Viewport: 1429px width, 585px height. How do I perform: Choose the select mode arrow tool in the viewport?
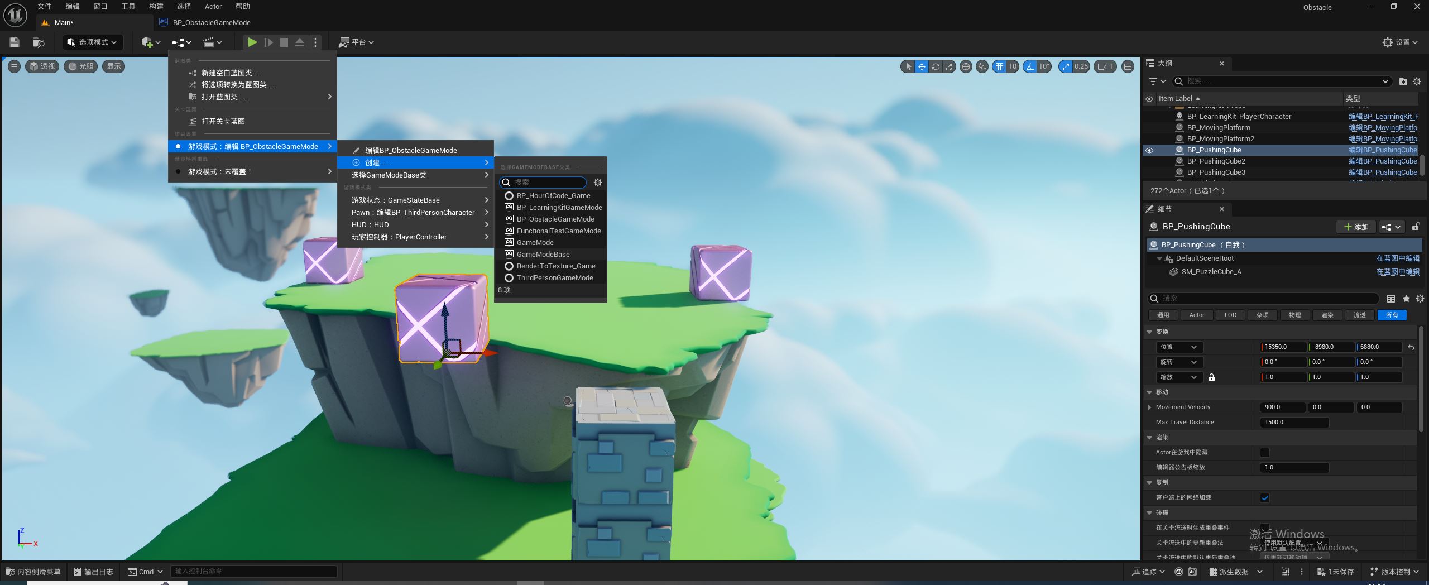point(908,66)
